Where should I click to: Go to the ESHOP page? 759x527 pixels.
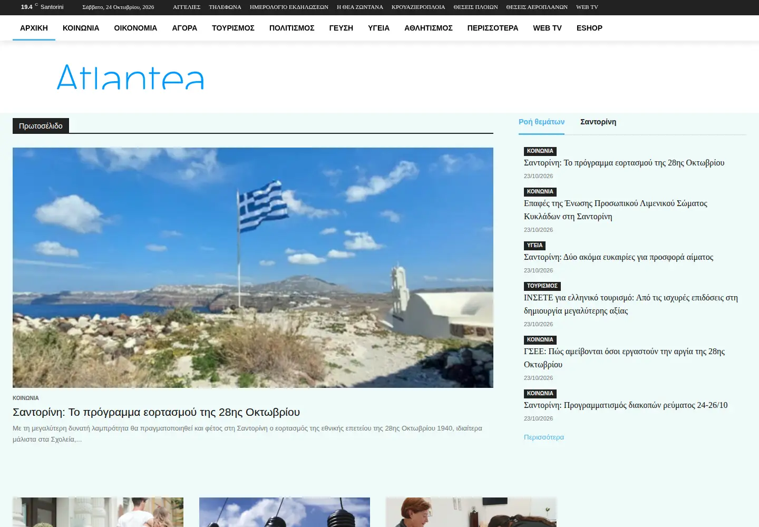pos(589,28)
